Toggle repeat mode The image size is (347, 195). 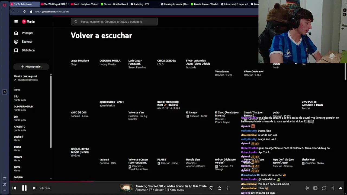(x=324, y=188)
